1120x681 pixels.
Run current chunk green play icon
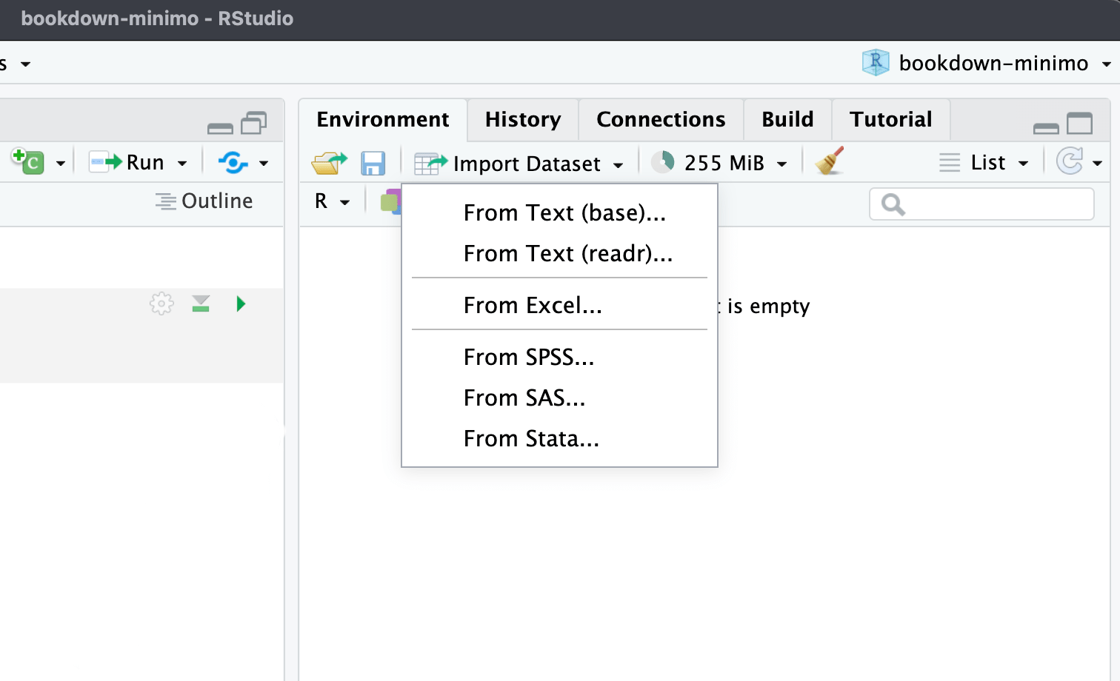click(x=241, y=303)
